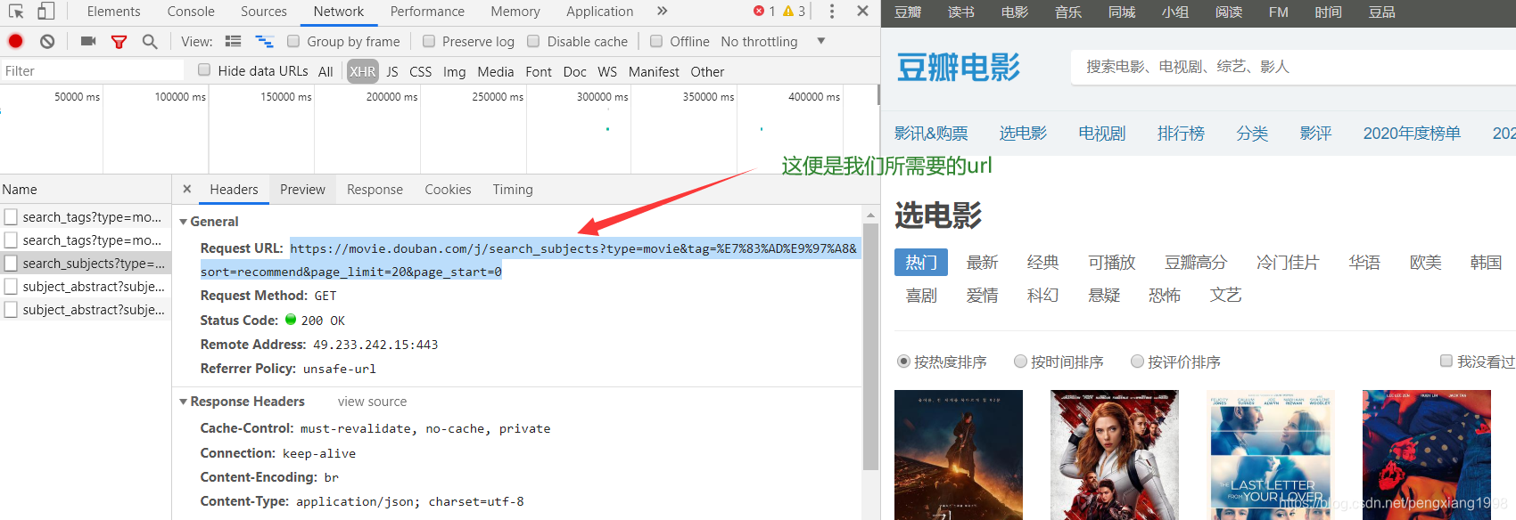Toggle Hide data URLs checkbox
This screenshot has height=520, width=1516.
tap(204, 69)
